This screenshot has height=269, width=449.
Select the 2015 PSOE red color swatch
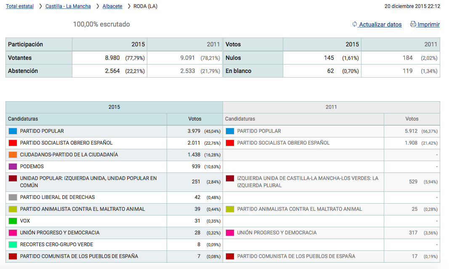point(13,143)
